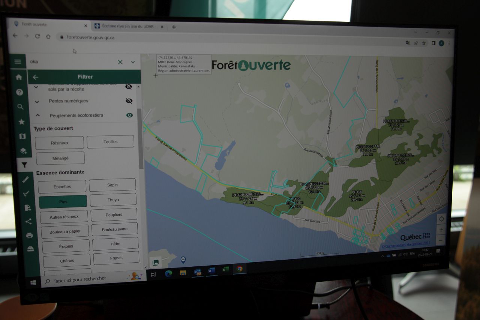
Task: Select the filter funnel sidebar icon
Action: click(x=24, y=165)
